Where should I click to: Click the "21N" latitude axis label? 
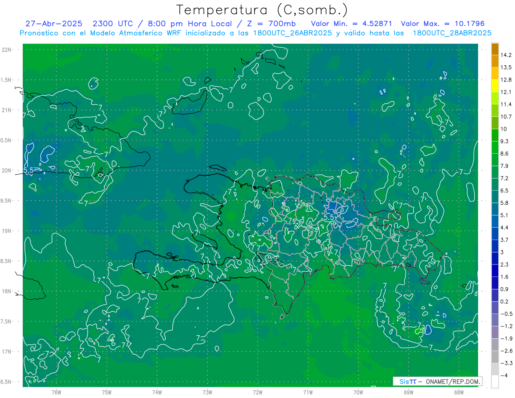coord(7,110)
